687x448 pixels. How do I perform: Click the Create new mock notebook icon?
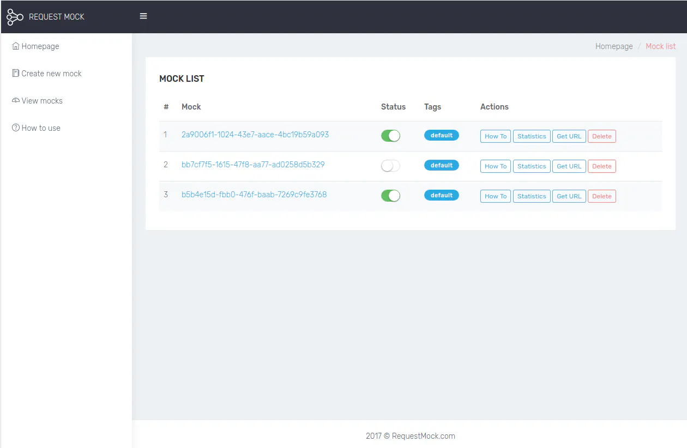(16, 73)
